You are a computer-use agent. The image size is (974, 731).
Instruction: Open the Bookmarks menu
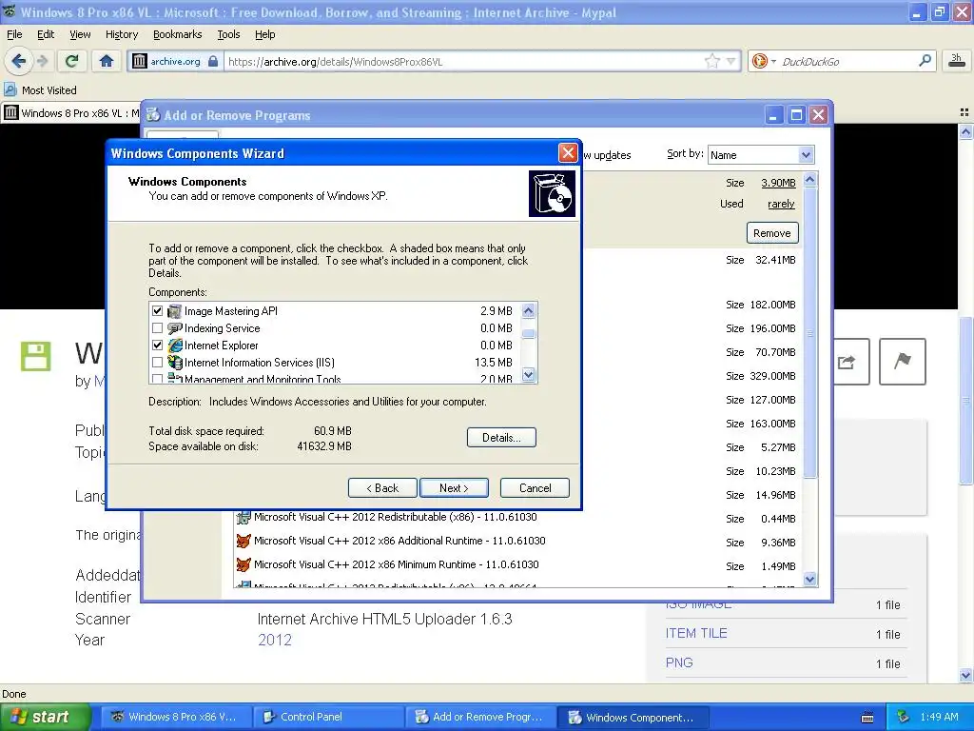pyautogui.click(x=177, y=34)
